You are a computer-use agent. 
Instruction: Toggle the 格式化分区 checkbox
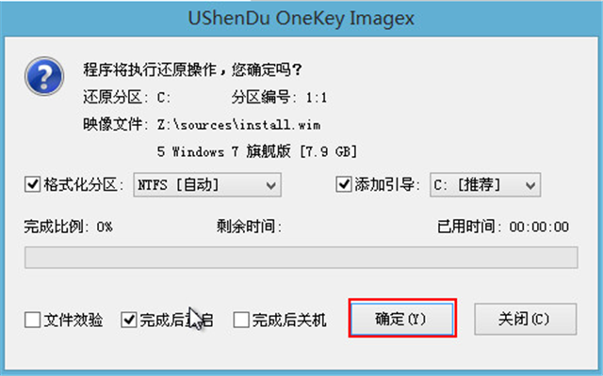tap(32, 184)
